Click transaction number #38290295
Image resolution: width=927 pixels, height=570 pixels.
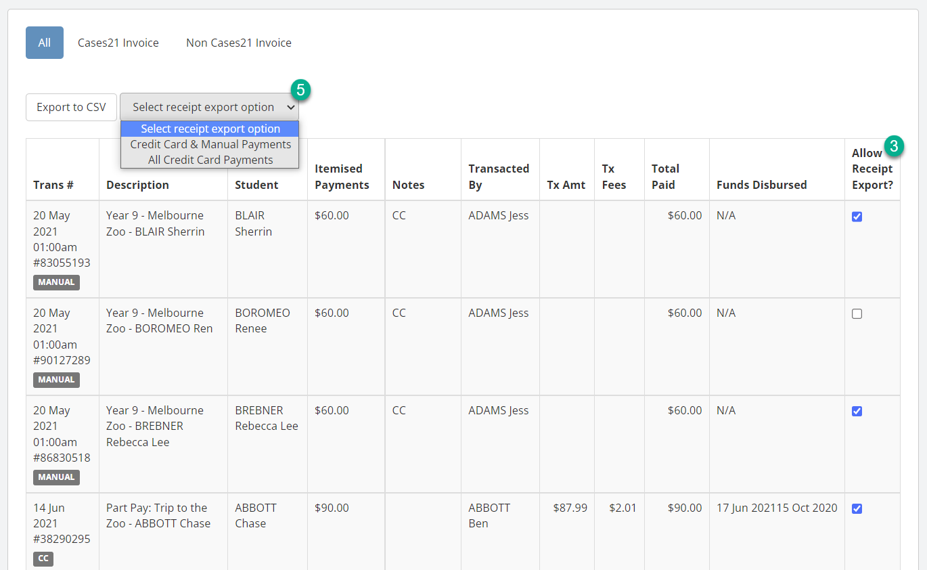(x=62, y=540)
